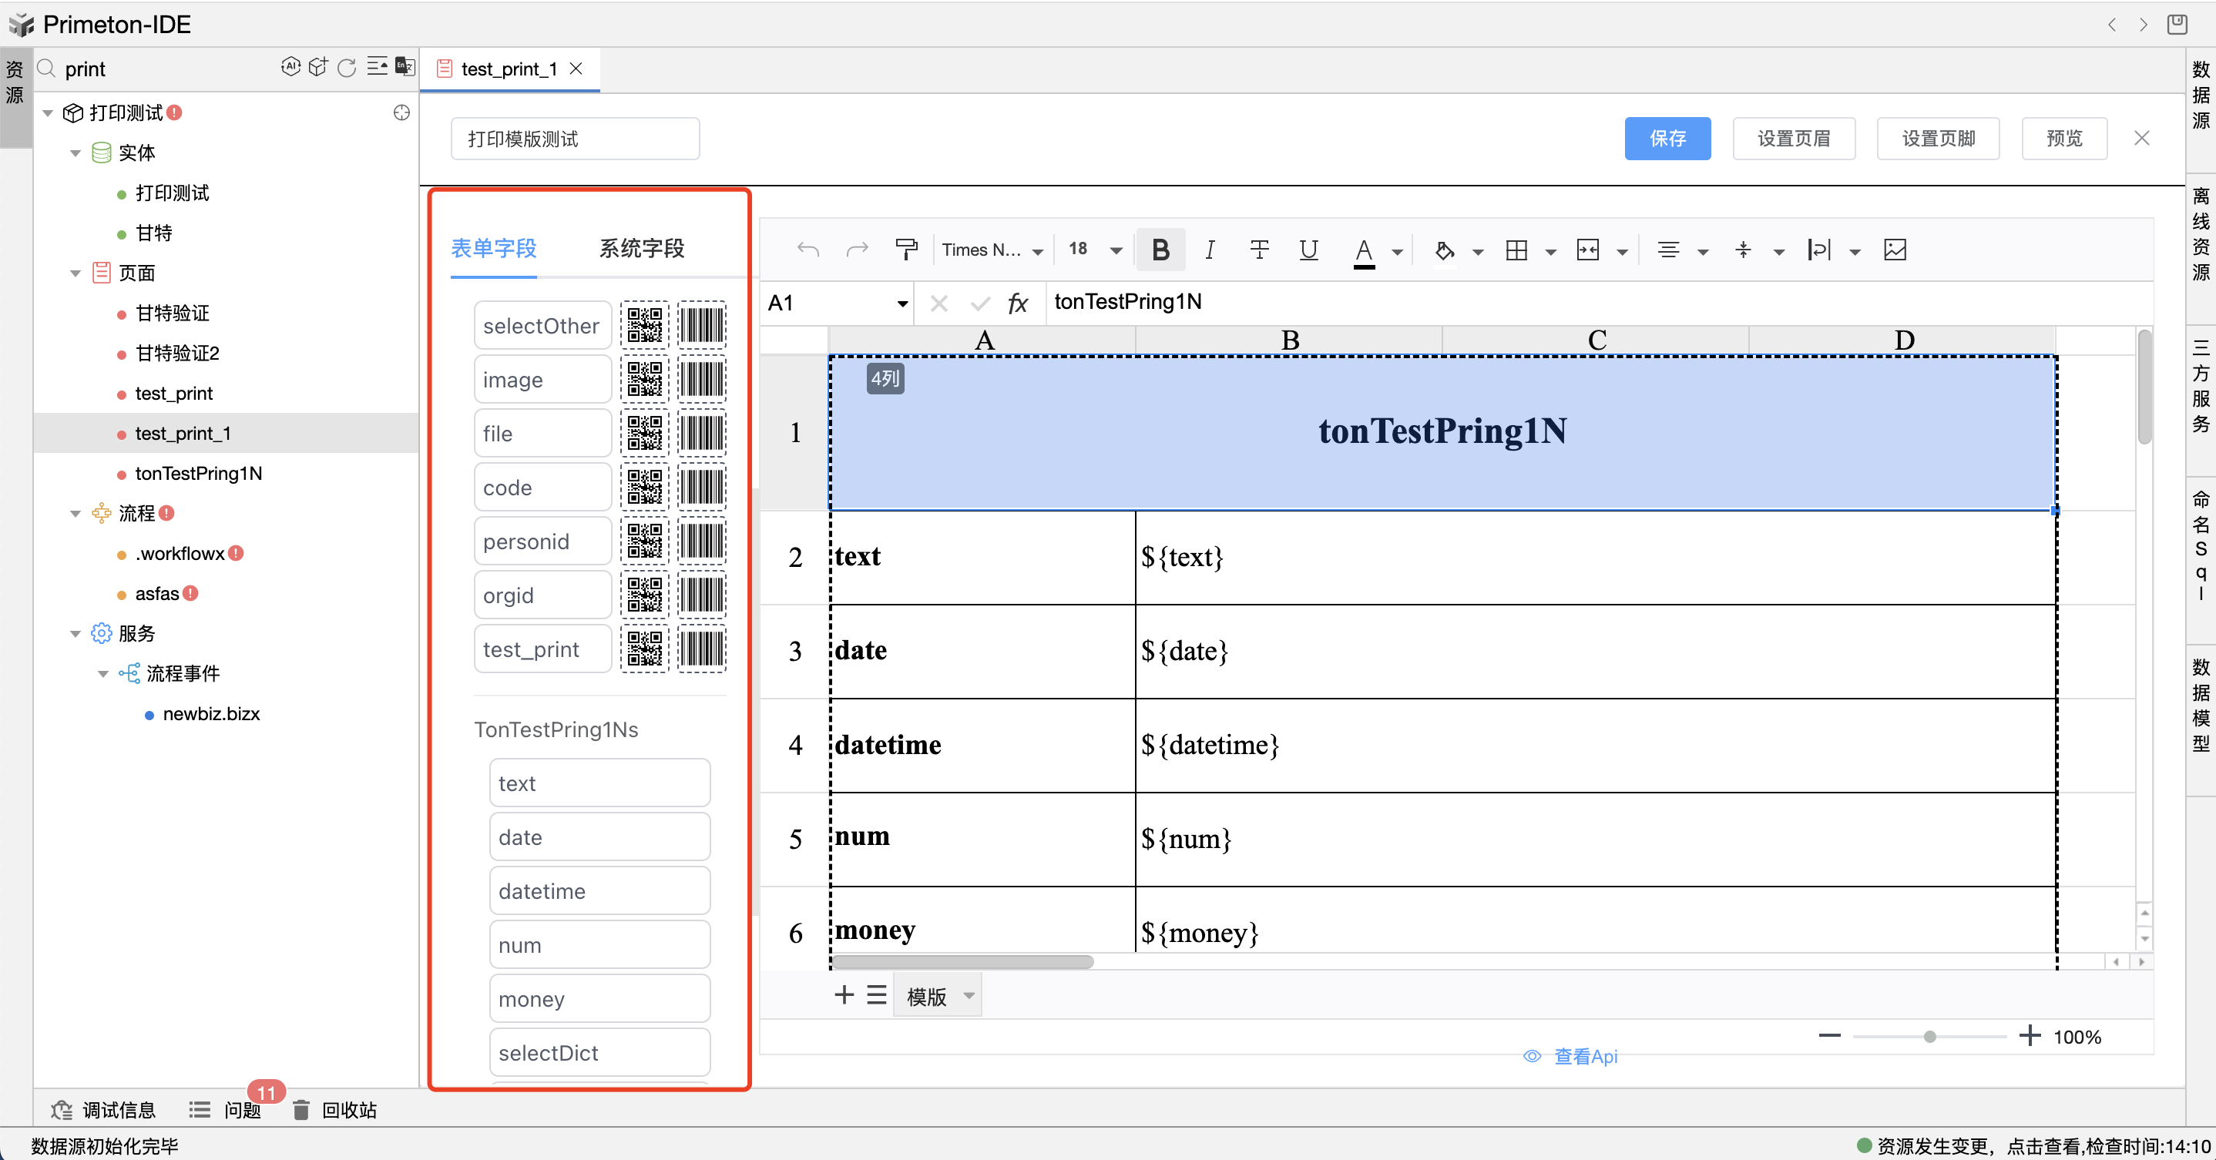Screen dimensions: 2216x1160
Task: Click the undo arrow icon
Action: tap(807, 250)
